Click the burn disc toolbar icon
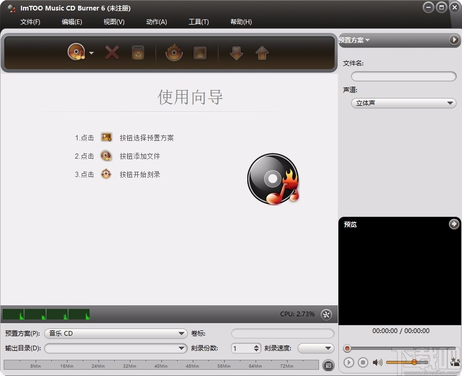This screenshot has width=462, height=376. 174,52
